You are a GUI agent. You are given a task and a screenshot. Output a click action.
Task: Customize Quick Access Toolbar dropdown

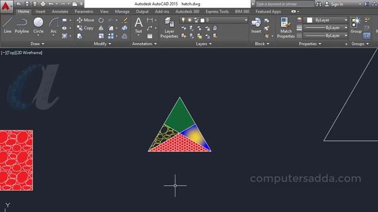pyautogui.click(x=82, y=4)
